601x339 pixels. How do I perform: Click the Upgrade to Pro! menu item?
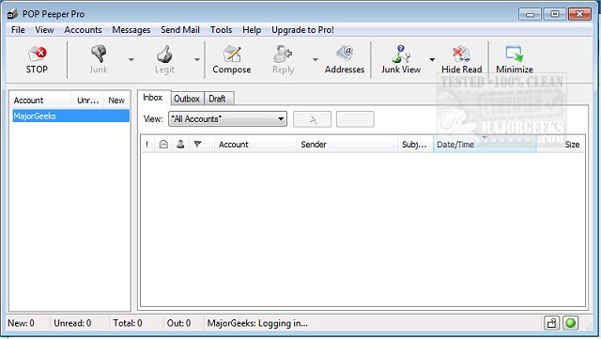coord(302,30)
